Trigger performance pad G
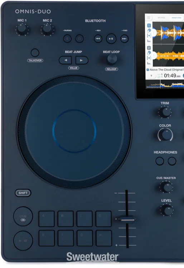 tap(84, 238)
